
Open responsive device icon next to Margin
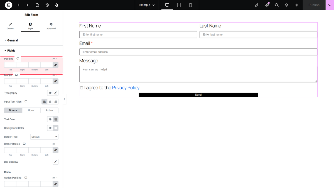[16, 75]
